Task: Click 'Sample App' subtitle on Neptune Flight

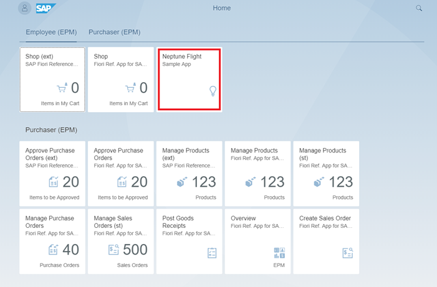Action: (176, 64)
